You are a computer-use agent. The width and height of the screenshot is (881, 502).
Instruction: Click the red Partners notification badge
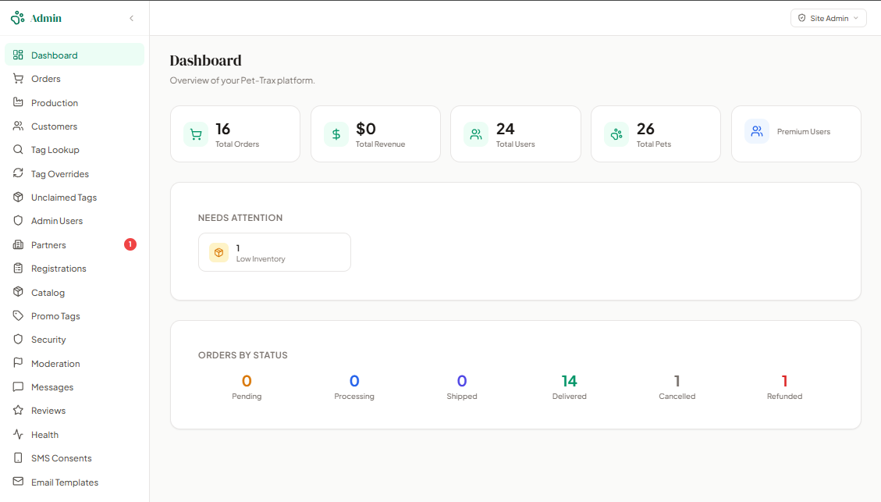130,244
